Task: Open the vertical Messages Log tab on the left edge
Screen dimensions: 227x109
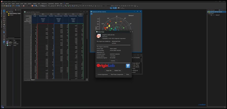Action: coord(2,13)
